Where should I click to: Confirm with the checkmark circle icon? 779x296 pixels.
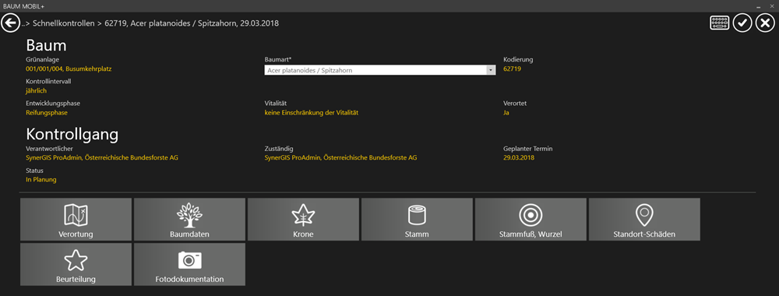tap(742, 23)
